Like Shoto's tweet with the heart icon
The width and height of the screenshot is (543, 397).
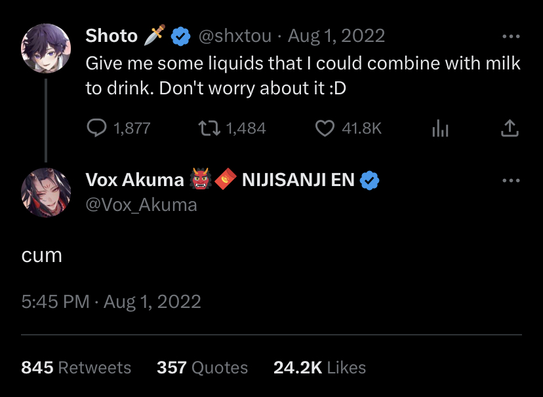click(x=325, y=128)
